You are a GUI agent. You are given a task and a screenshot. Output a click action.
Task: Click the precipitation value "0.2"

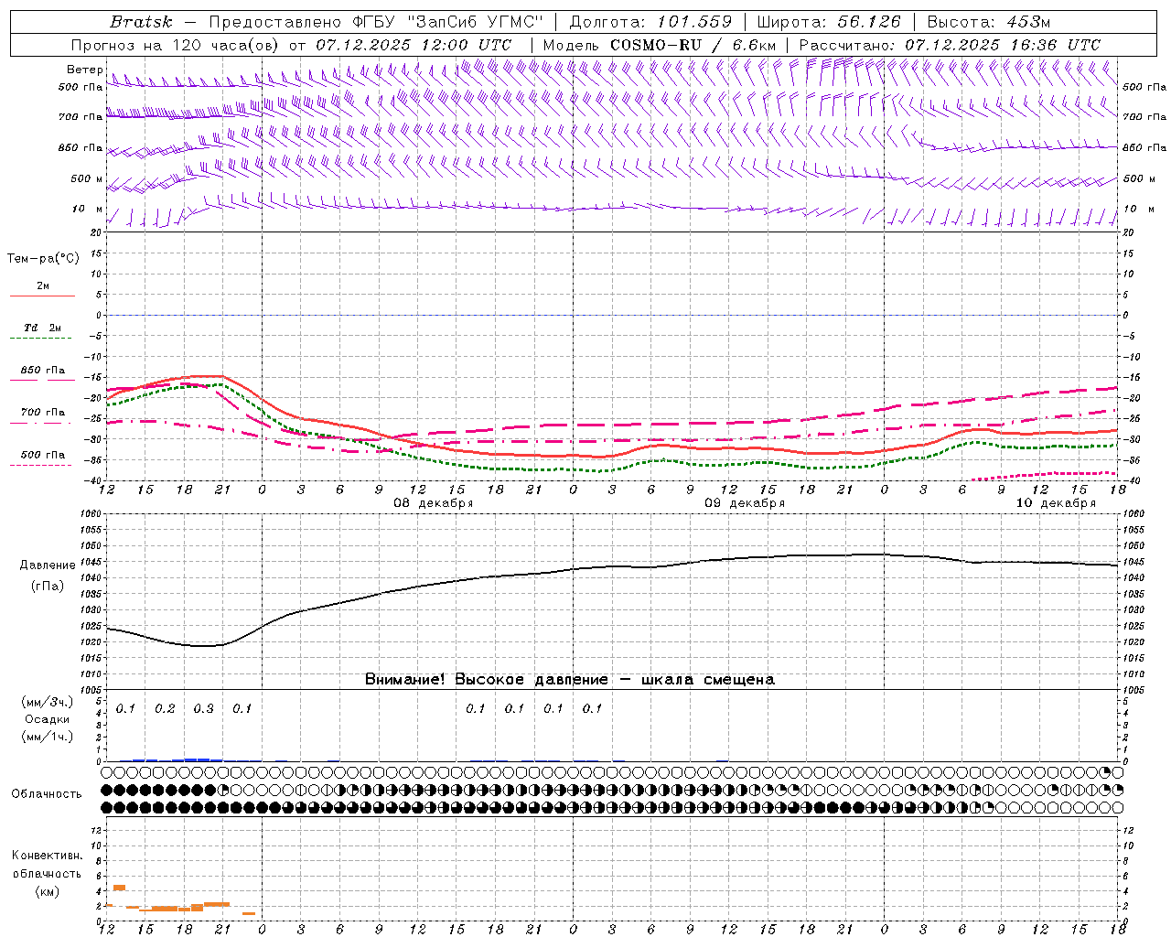coord(165,708)
